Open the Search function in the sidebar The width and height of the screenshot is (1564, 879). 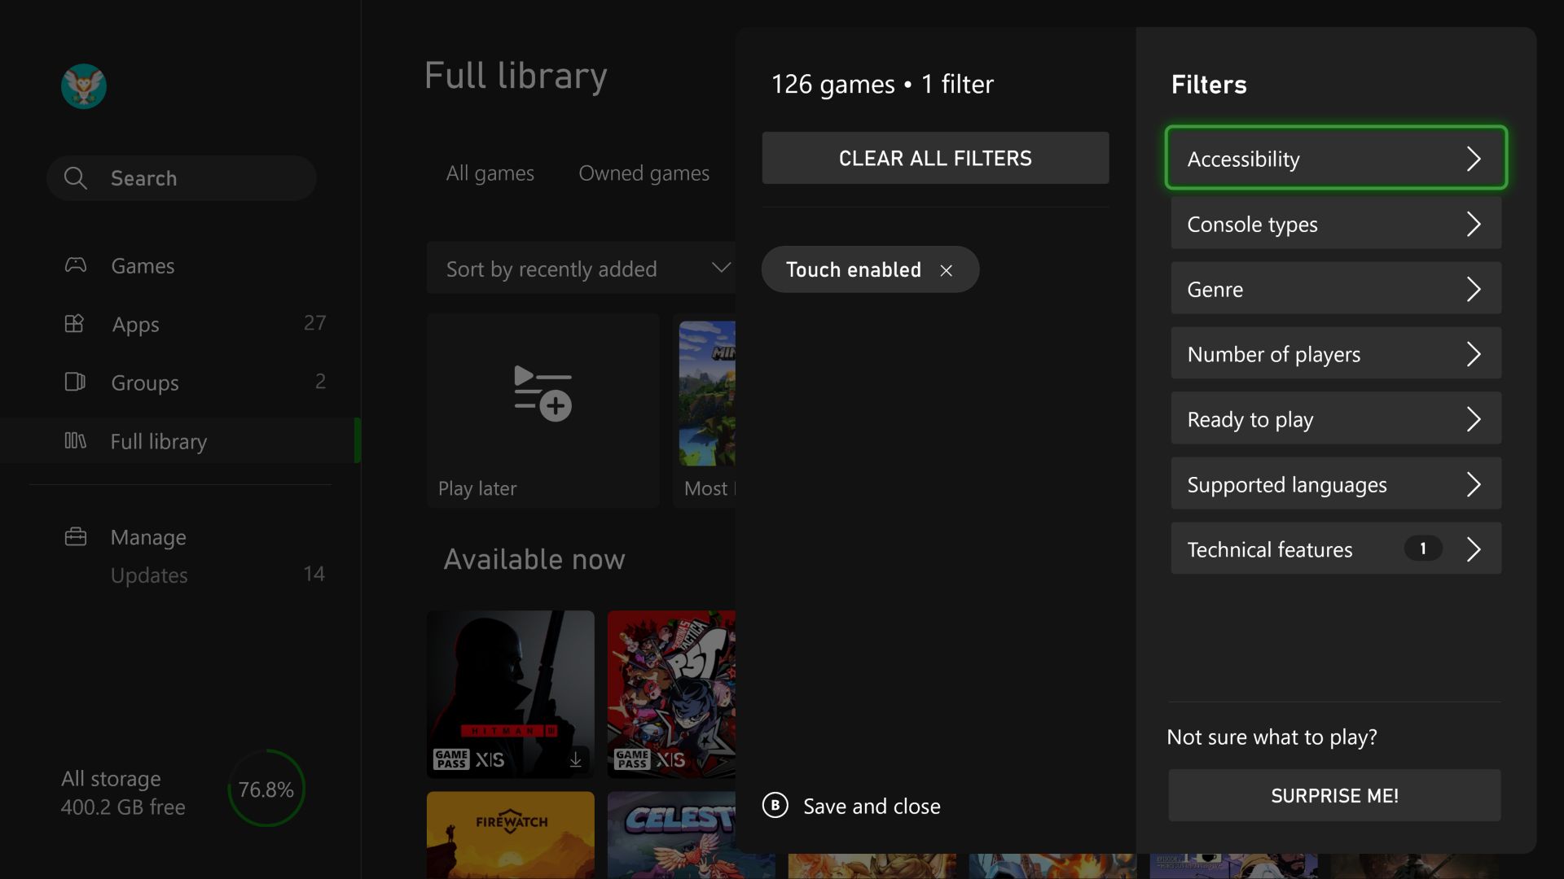pos(181,177)
